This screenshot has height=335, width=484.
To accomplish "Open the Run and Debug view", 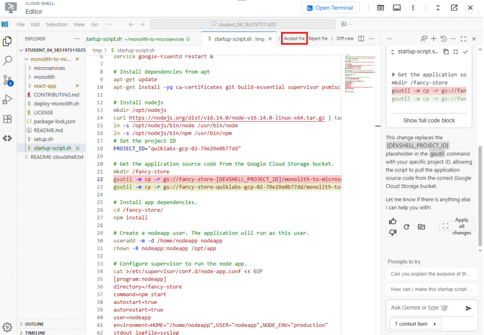I will tap(7, 100).
